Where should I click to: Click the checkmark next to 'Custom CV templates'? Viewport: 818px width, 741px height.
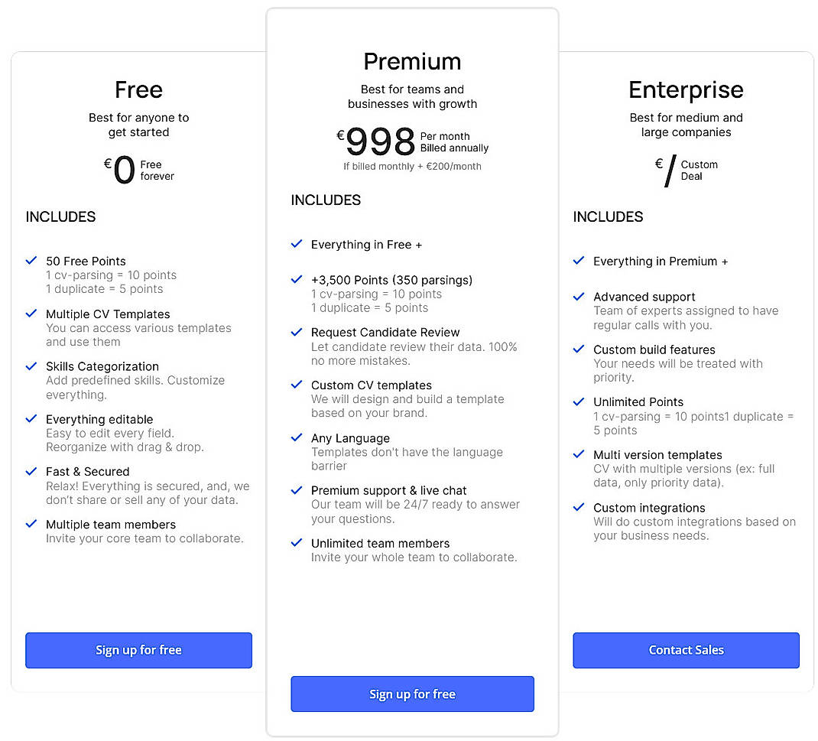click(297, 385)
